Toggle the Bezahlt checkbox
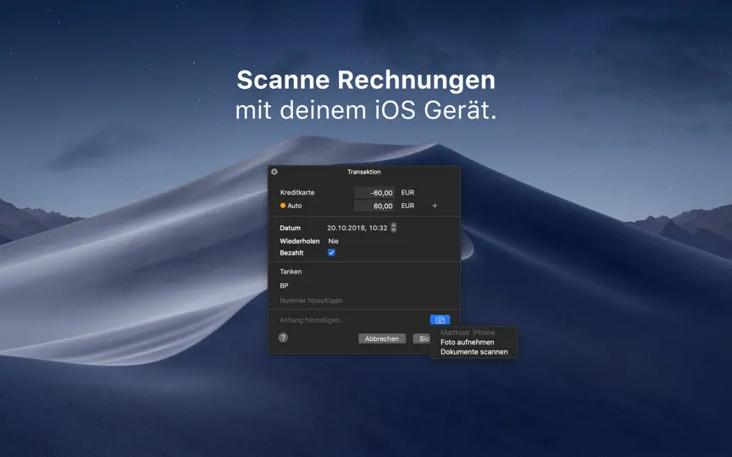 pyautogui.click(x=331, y=253)
